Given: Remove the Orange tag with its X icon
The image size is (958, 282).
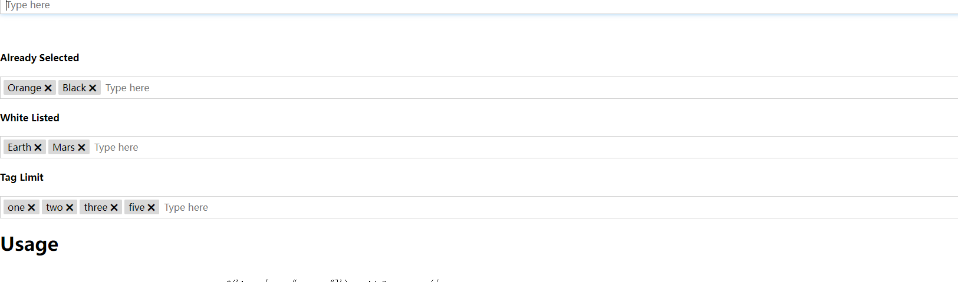Looking at the screenshot, I should 48,88.
